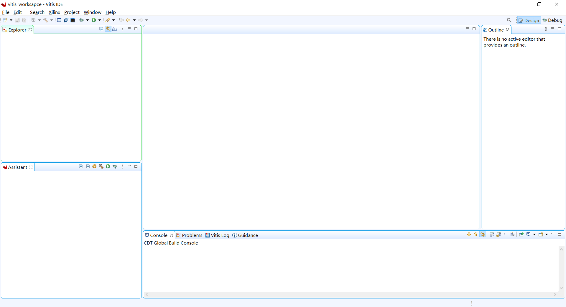Open the File menu
566x307 pixels.
6,12
